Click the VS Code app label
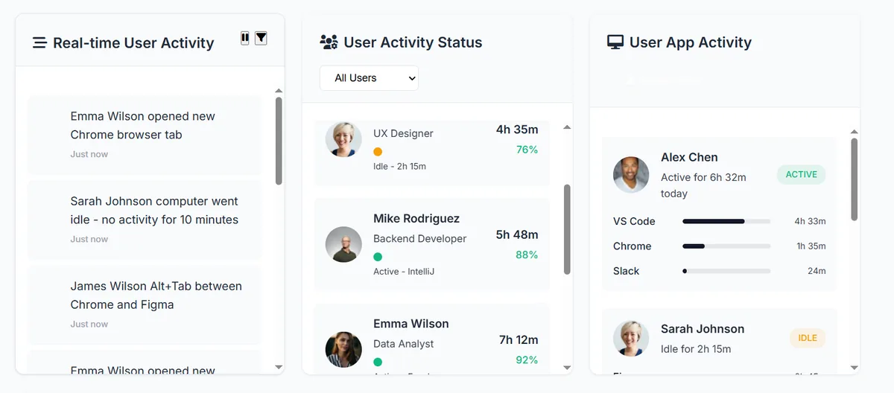The height and width of the screenshot is (393, 894). pos(634,221)
